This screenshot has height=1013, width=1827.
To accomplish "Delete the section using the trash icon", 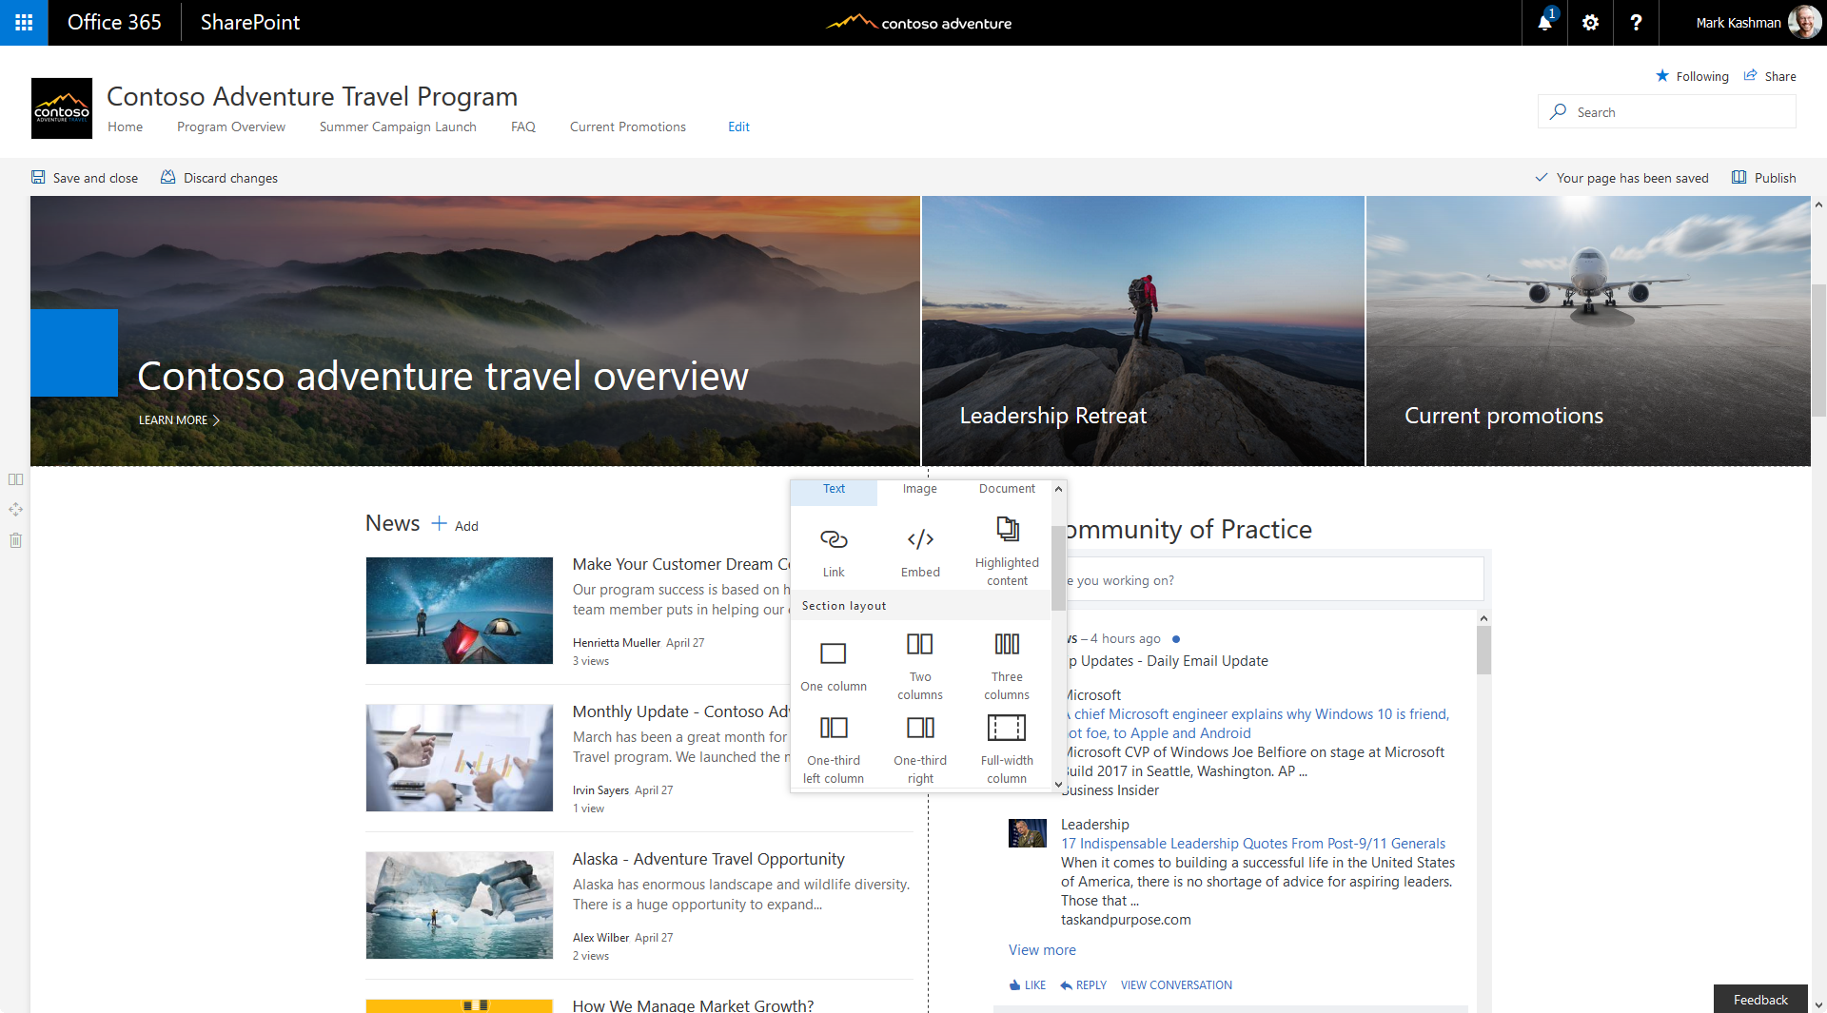I will 15,540.
